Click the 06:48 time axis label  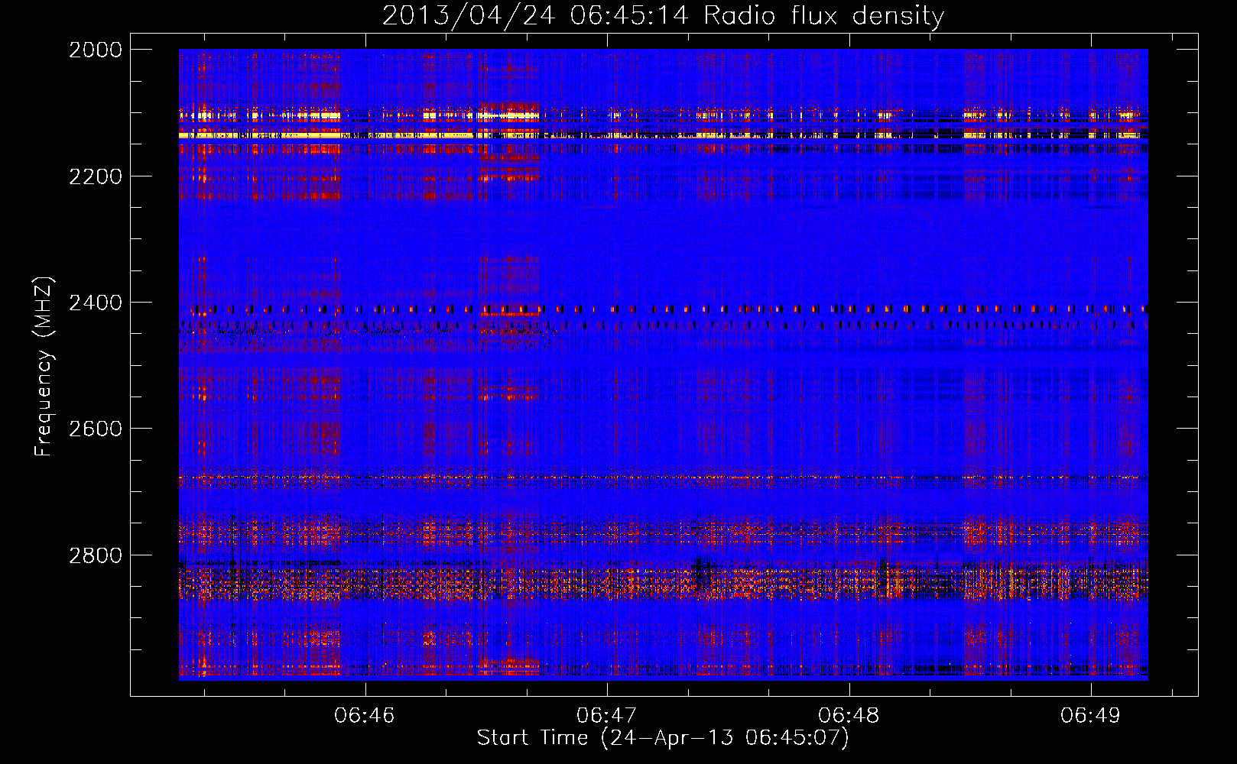[x=849, y=716]
